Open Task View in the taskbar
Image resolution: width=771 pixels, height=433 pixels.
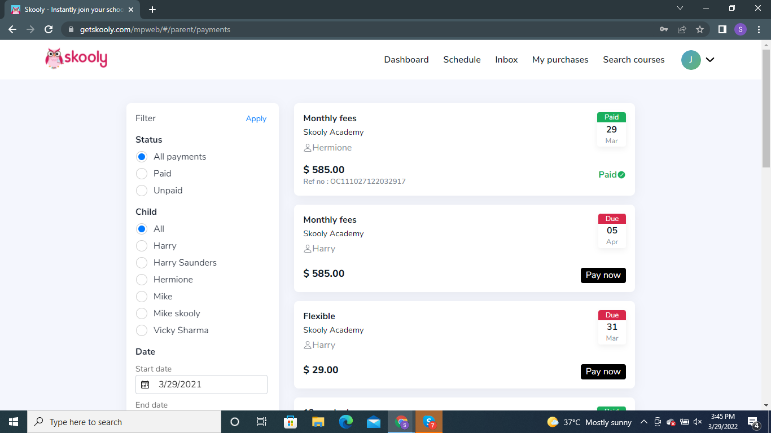(262, 422)
